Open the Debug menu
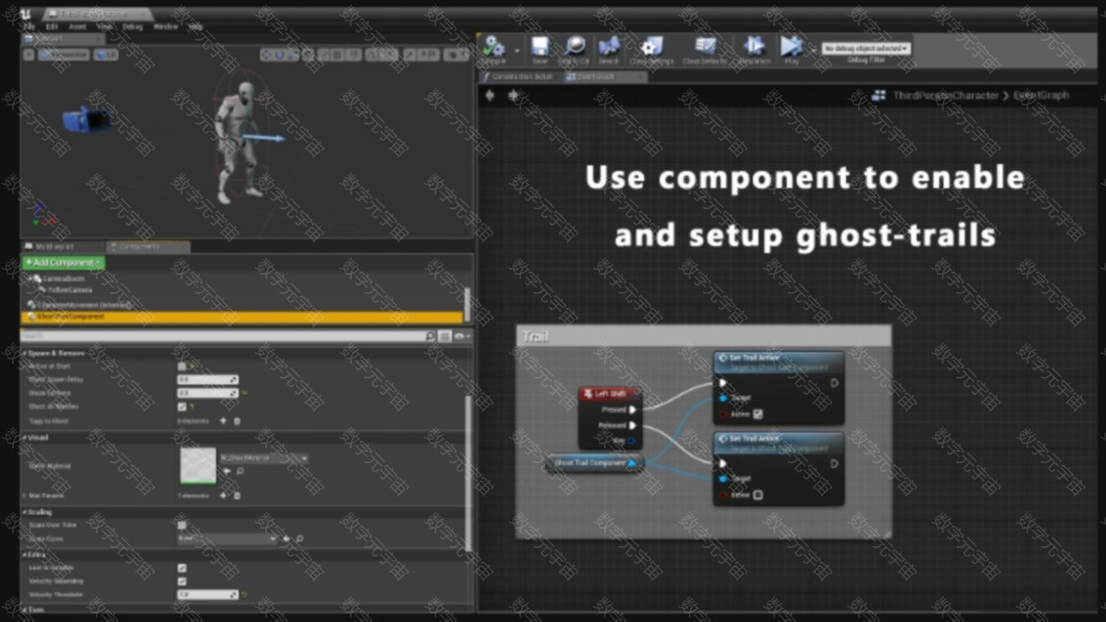 (132, 27)
